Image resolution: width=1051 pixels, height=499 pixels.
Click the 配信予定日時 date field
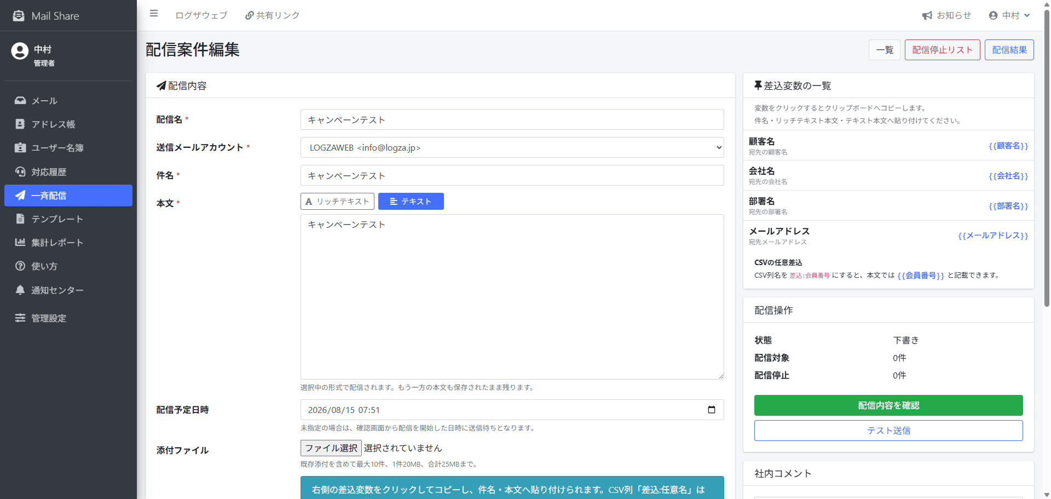click(512, 410)
